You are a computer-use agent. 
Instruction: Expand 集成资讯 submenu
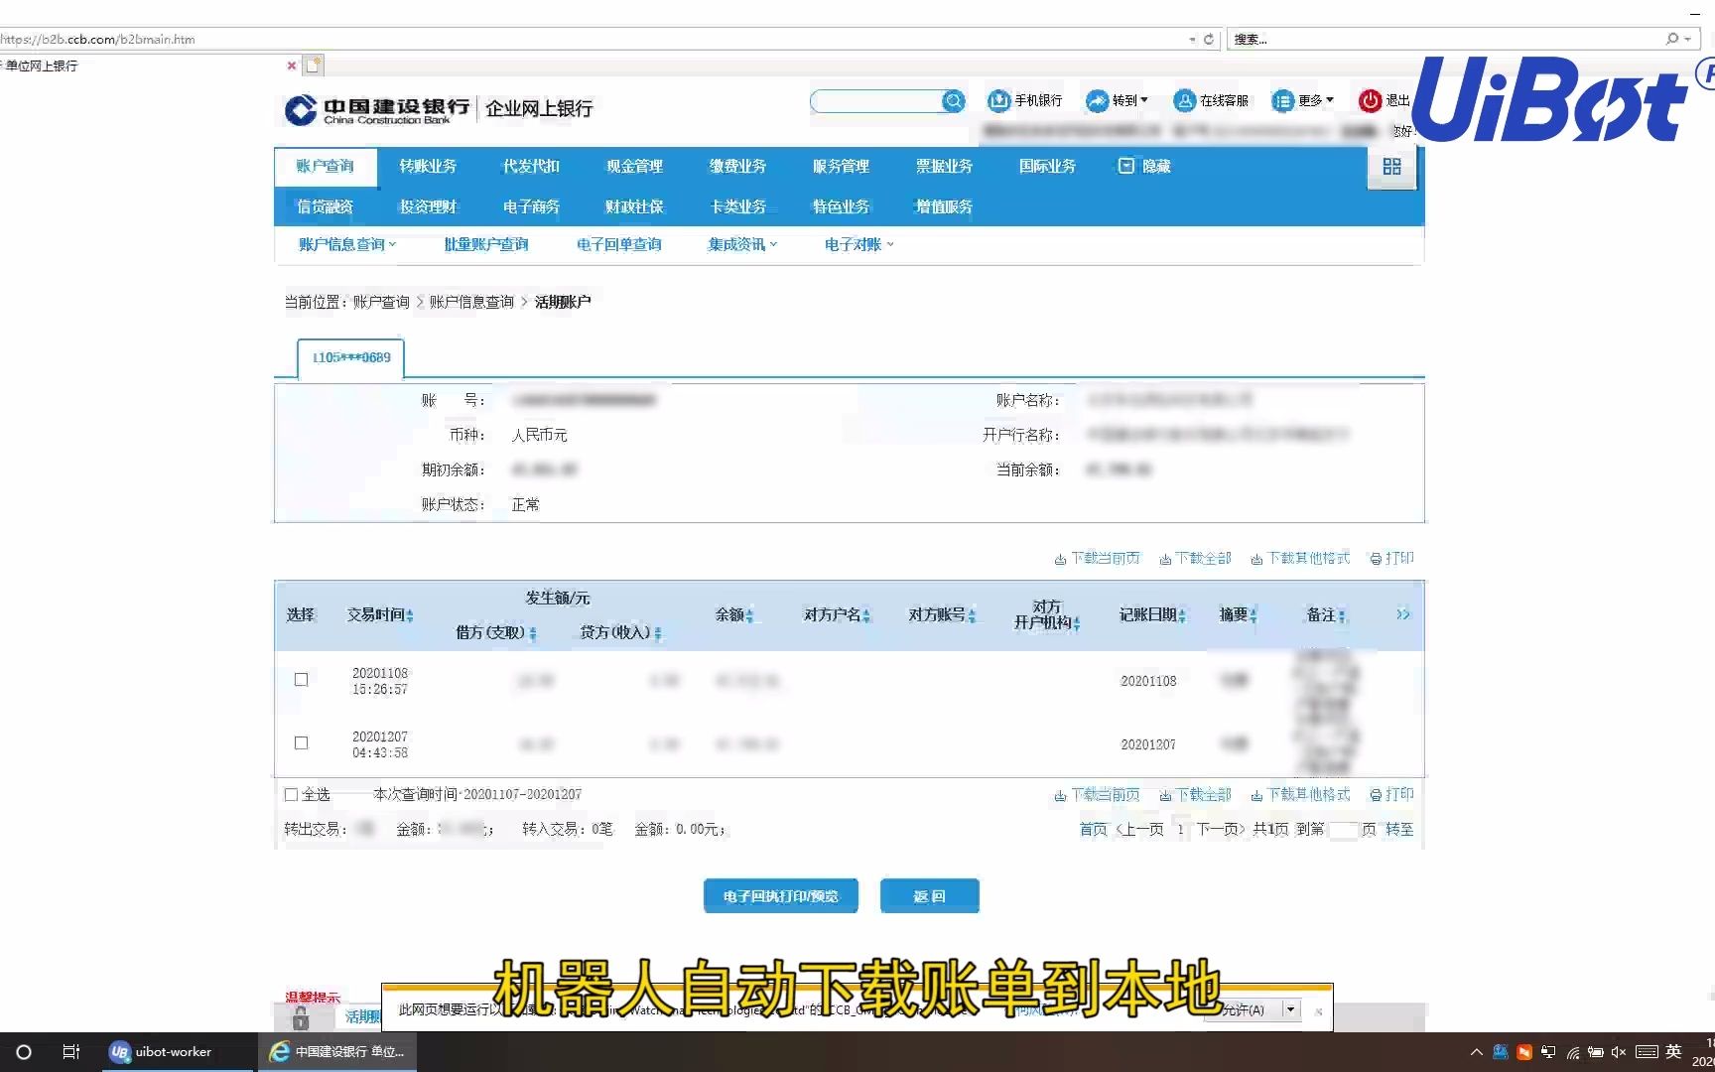[x=742, y=244]
